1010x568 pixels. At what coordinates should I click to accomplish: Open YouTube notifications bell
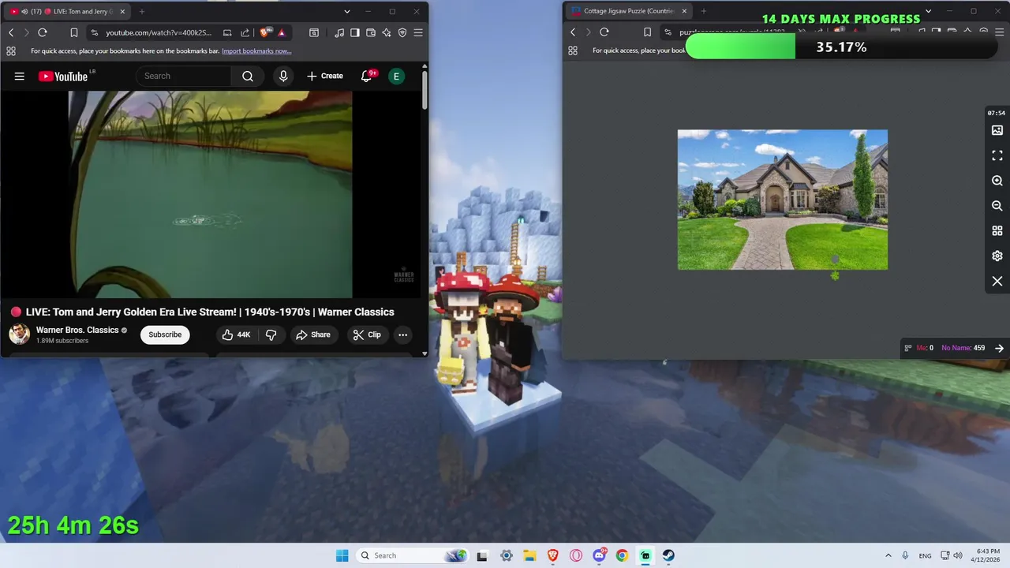pos(366,76)
